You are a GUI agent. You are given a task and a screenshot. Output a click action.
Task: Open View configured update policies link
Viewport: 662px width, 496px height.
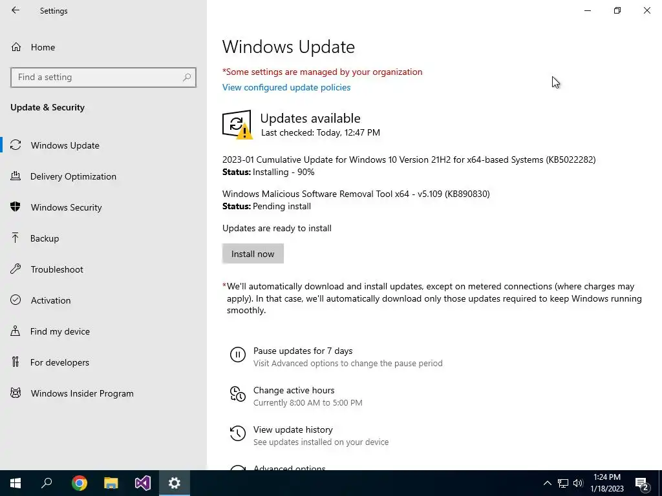[x=286, y=87]
